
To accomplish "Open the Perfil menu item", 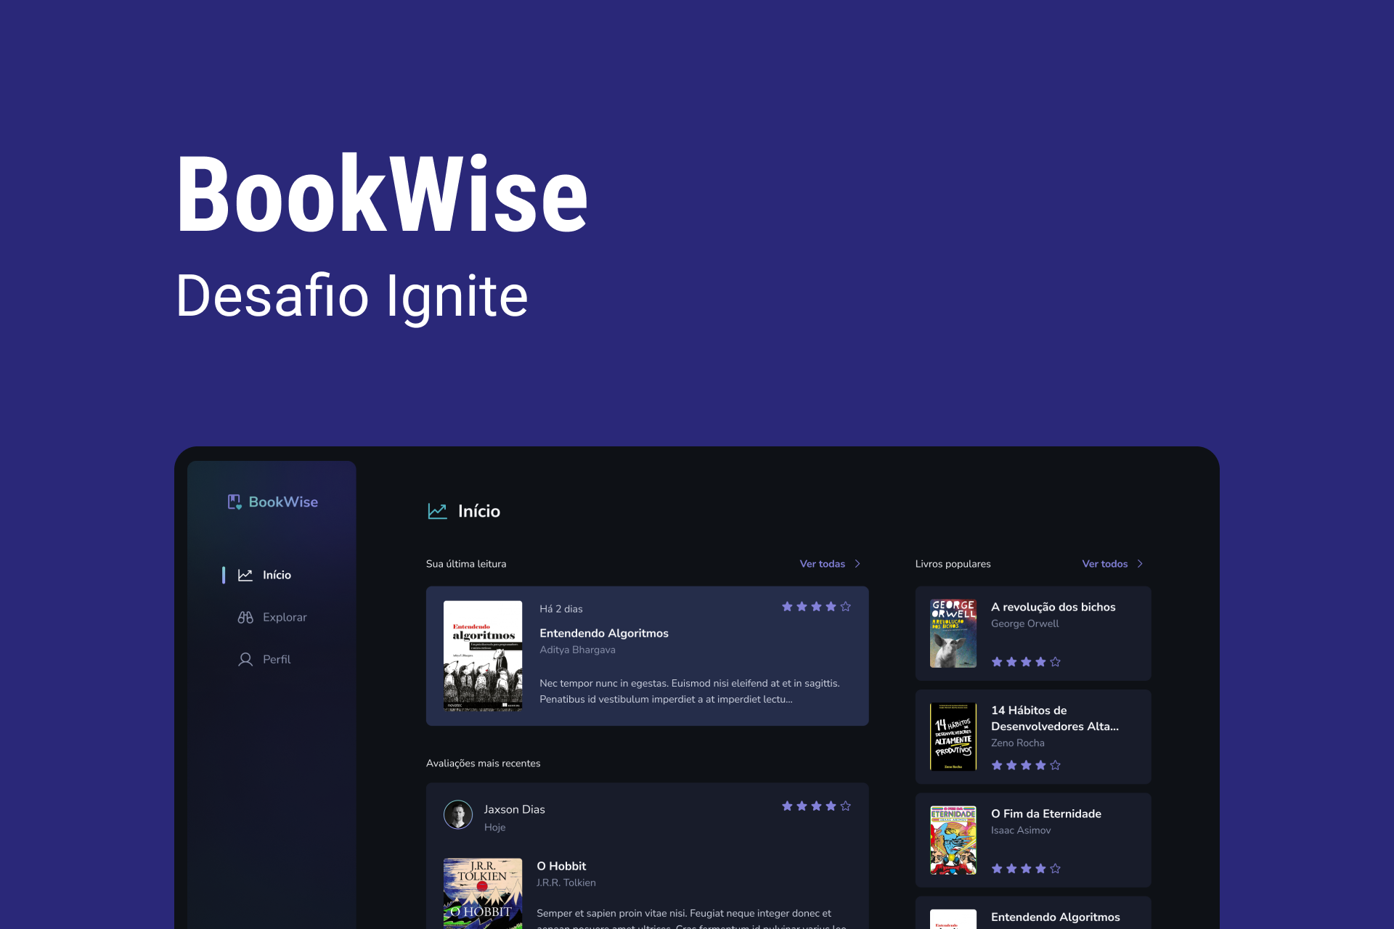I will [x=264, y=659].
